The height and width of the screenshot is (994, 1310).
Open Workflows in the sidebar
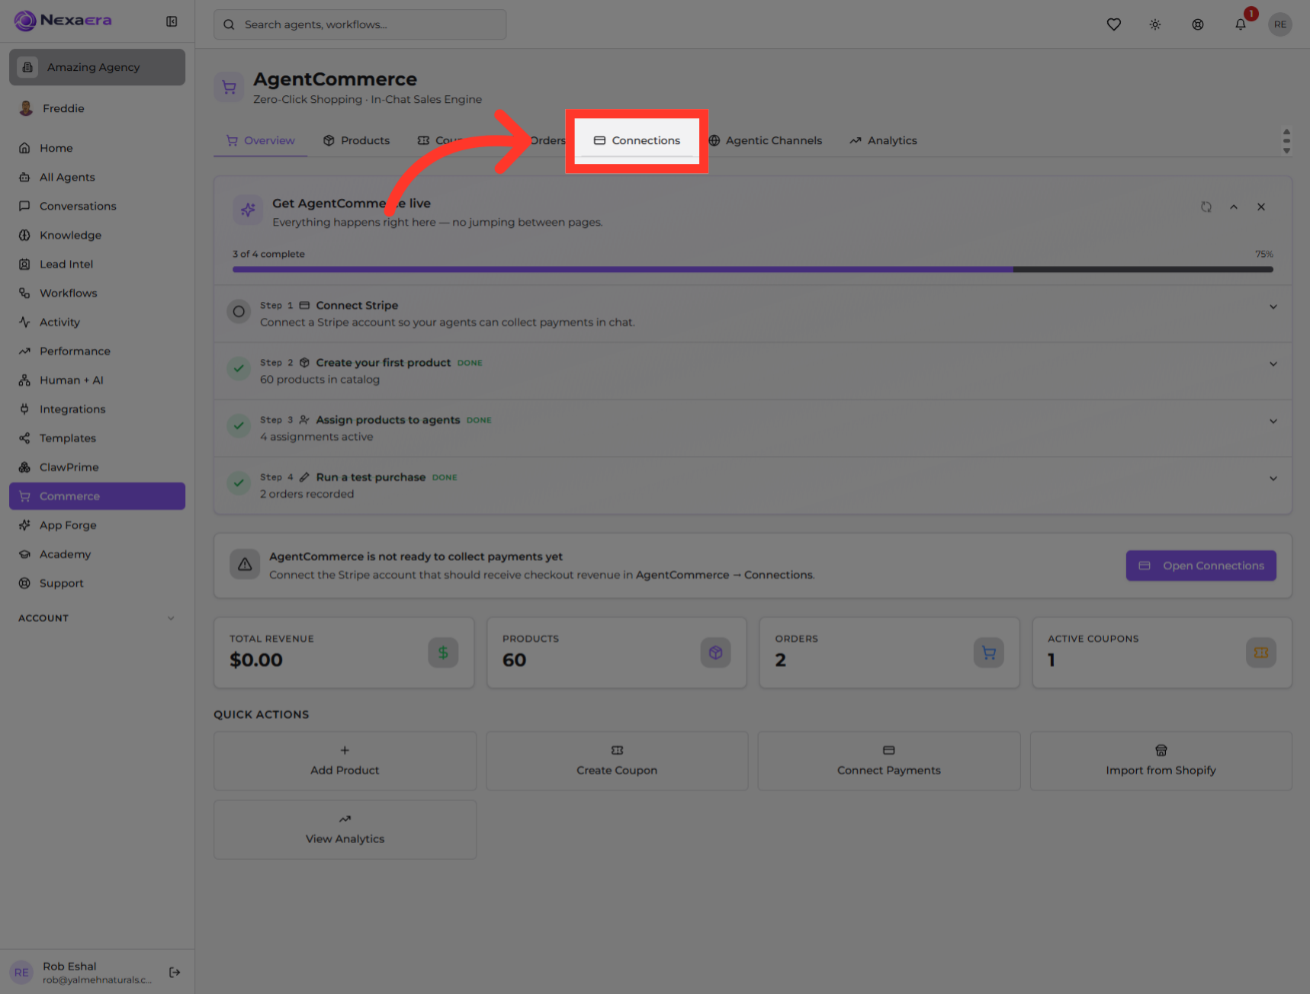pos(97,293)
